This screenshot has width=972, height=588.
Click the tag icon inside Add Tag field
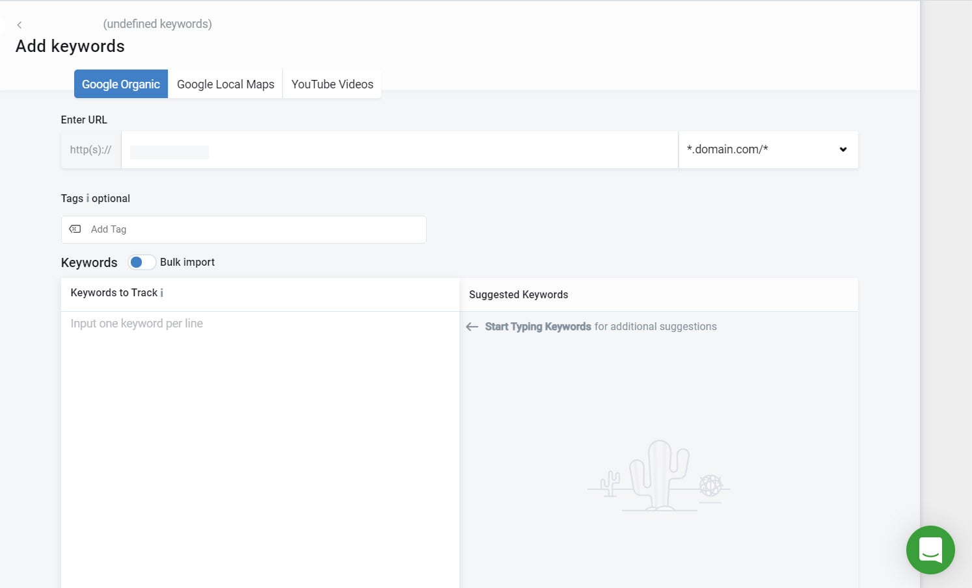coord(75,229)
